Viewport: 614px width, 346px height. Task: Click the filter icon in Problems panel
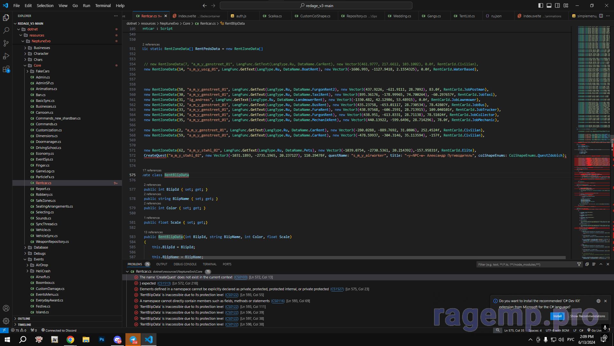[x=579, y=264]
